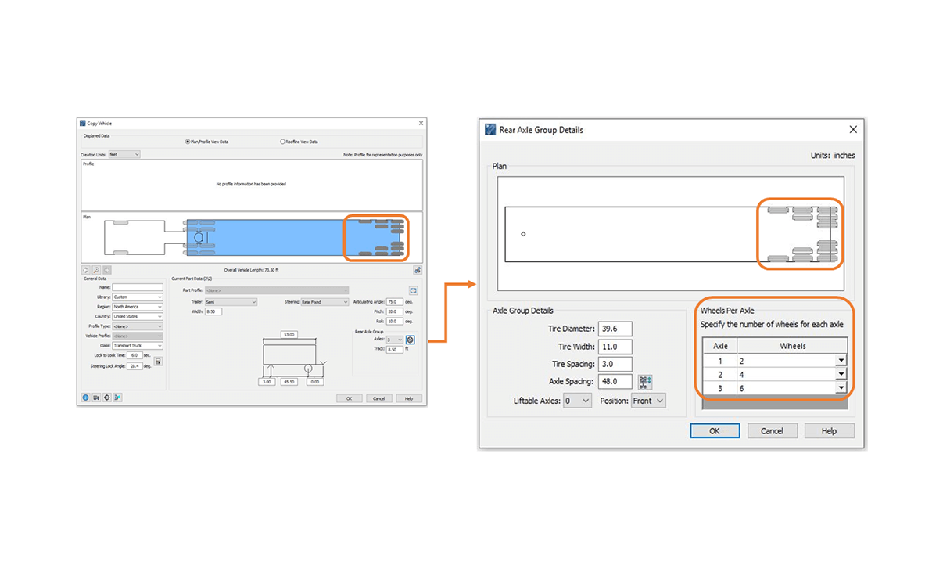Open the Class dropdown showing Transport Truck

(x=138, y=346)
